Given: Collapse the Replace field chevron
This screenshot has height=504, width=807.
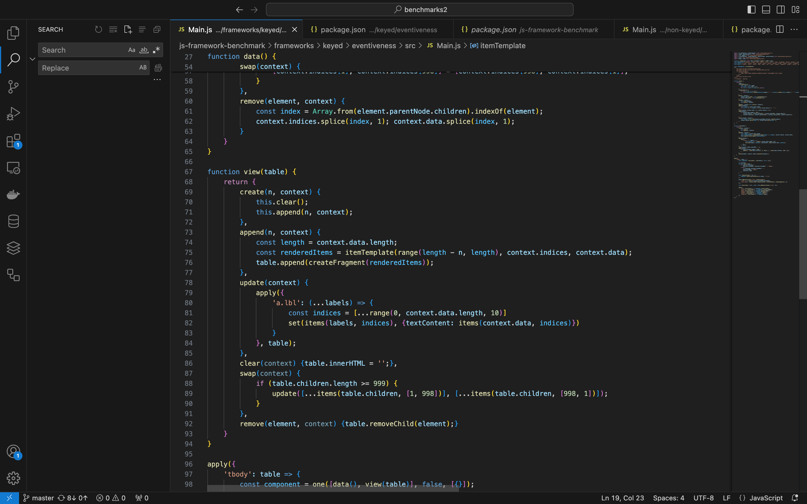Looking at the screenshot, I should (x=32, y=59).
